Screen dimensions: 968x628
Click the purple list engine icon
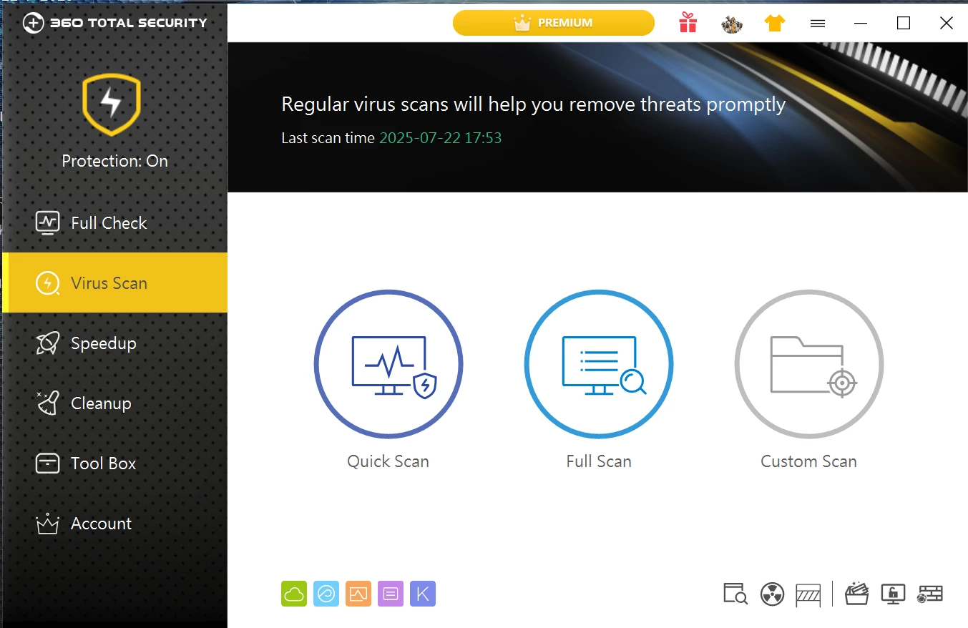(391, 594)
